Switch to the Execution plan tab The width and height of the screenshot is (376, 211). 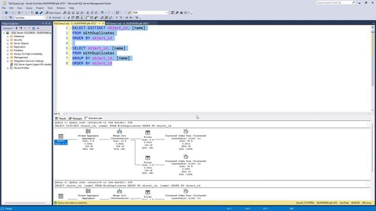pos(94,118)
